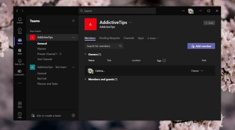
Task: Open the Not Evil channel
Action: pos(42,79)
